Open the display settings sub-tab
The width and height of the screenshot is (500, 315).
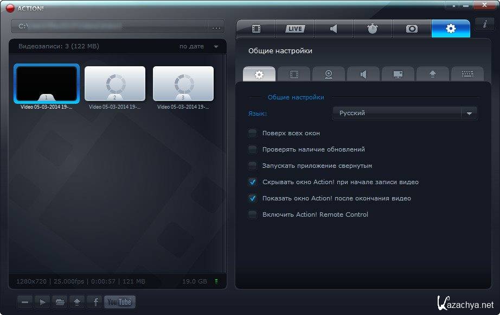398,74
